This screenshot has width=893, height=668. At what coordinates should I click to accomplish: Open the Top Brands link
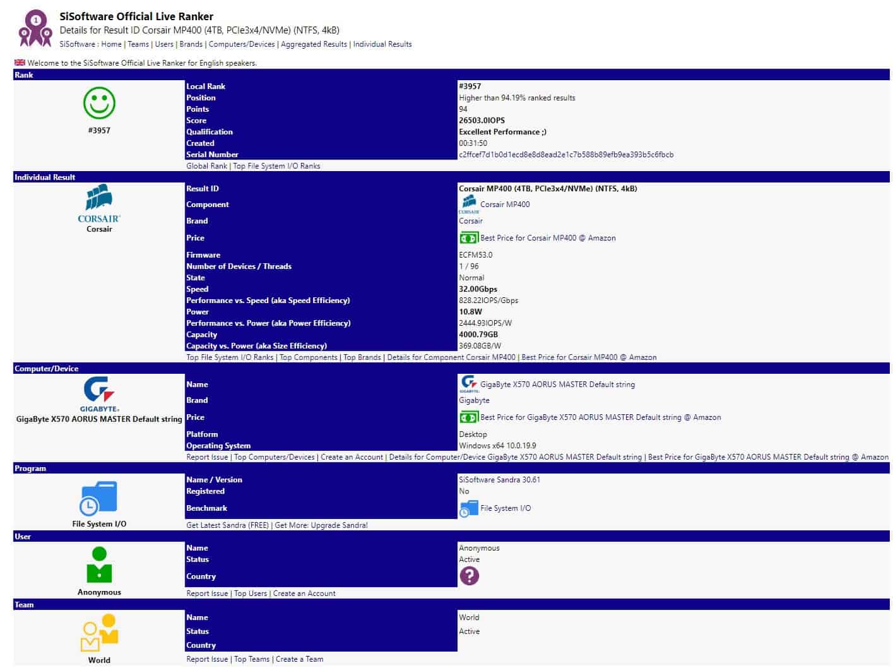point(362,357)
